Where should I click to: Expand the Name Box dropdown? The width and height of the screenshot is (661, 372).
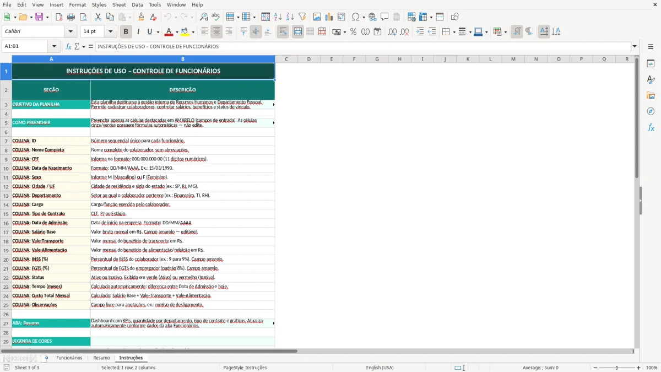[54, 46]
